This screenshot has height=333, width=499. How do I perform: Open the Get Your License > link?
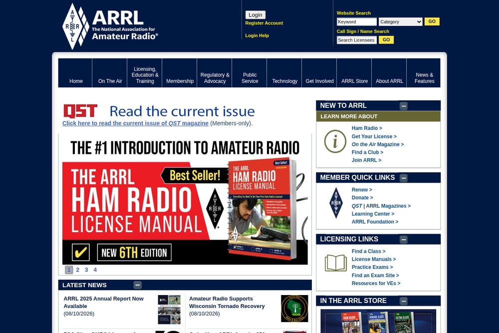[374, 136]
